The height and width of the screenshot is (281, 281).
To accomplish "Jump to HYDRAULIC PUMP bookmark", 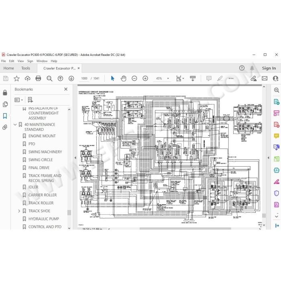I will point(44,219).
